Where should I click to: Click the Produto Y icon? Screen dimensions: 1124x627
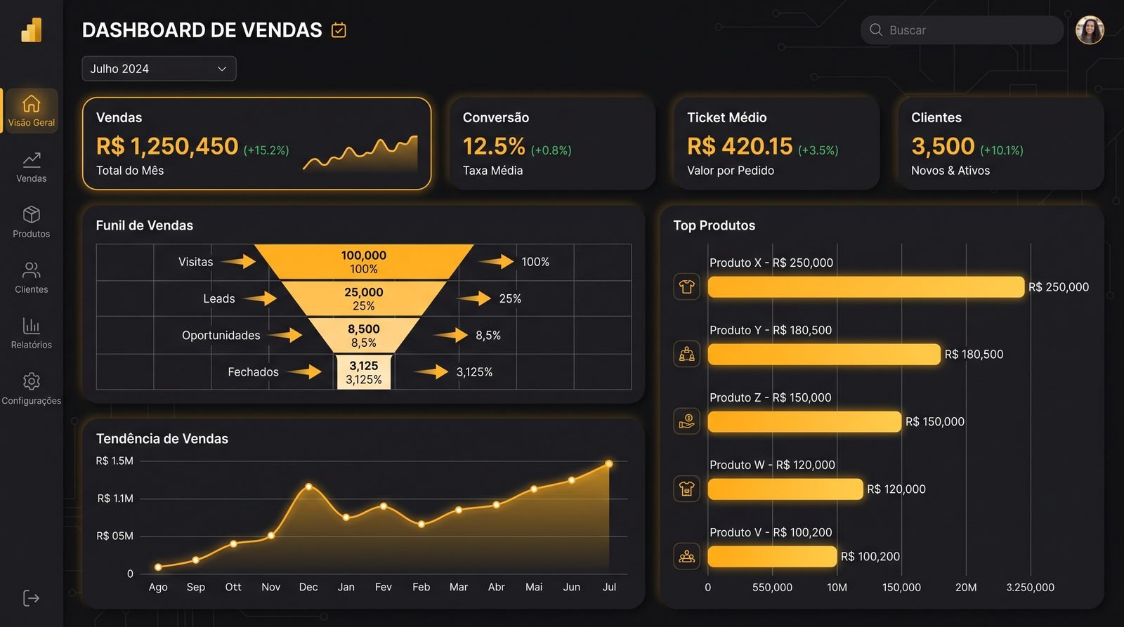686,354
